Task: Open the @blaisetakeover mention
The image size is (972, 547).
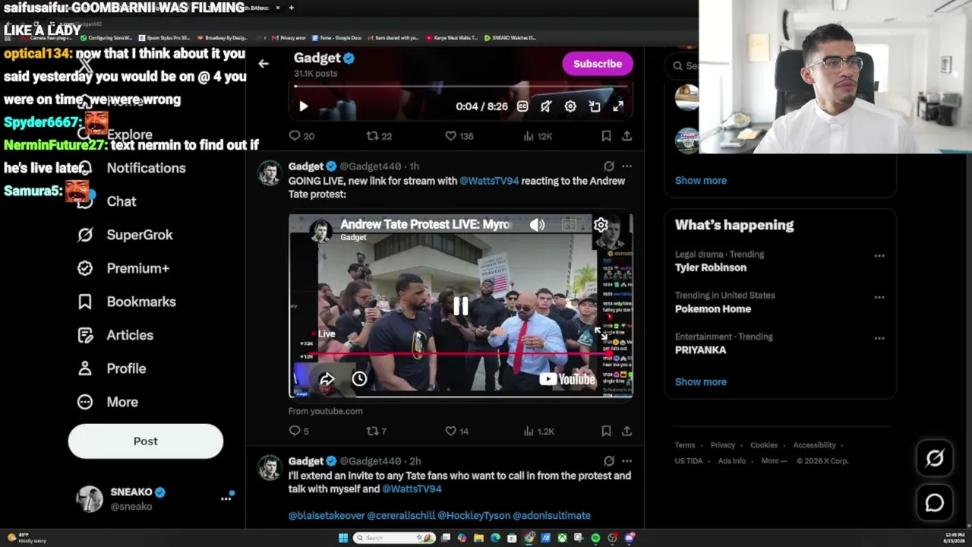Action: [327, 515]
